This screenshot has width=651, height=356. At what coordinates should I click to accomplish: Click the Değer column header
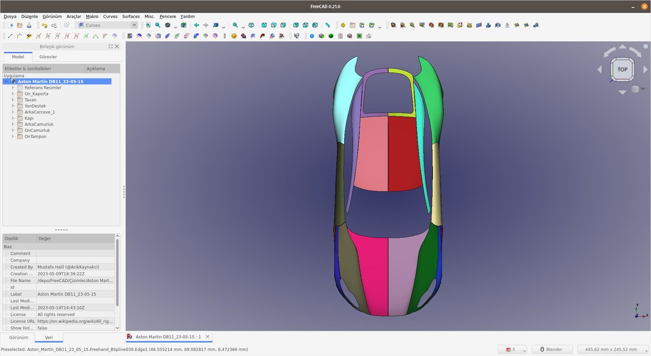pos(75,238)
